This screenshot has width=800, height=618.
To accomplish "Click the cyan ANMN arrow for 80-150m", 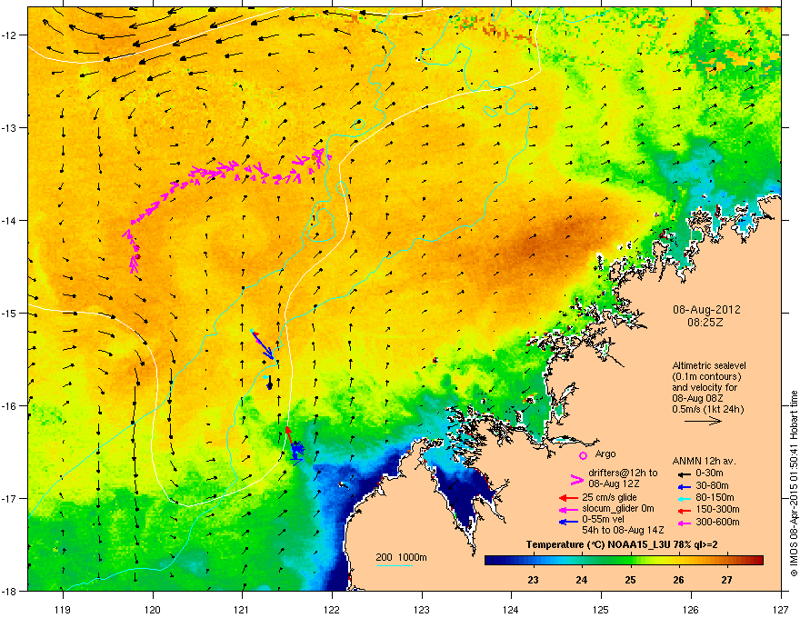I will [x=684, y=498].
